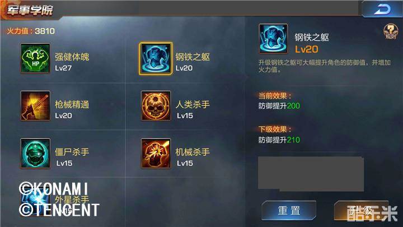Click the 僵尸杀手 Lv15 skill label
The height and width of the screenshot is (227, 403).
[x=72, y=157]
